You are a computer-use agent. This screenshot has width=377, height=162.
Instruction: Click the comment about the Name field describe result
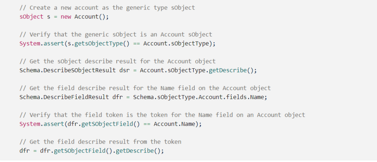click(x=145, y=88)
